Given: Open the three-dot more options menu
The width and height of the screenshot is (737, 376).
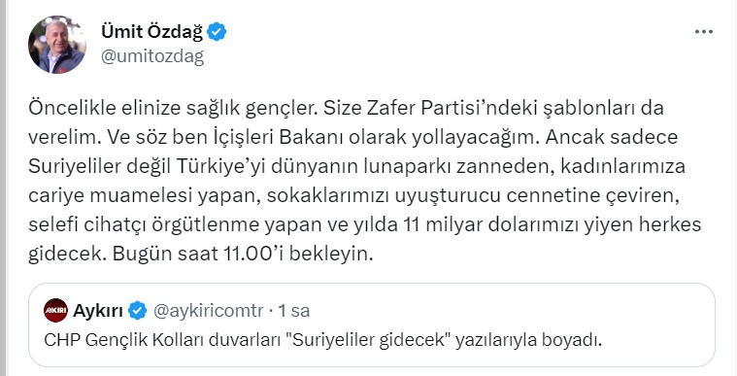Looking at the screenshot, I should 704,32.
